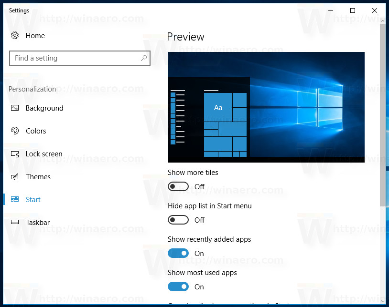Click the Background sidebar icon

(x=14, y=108)
